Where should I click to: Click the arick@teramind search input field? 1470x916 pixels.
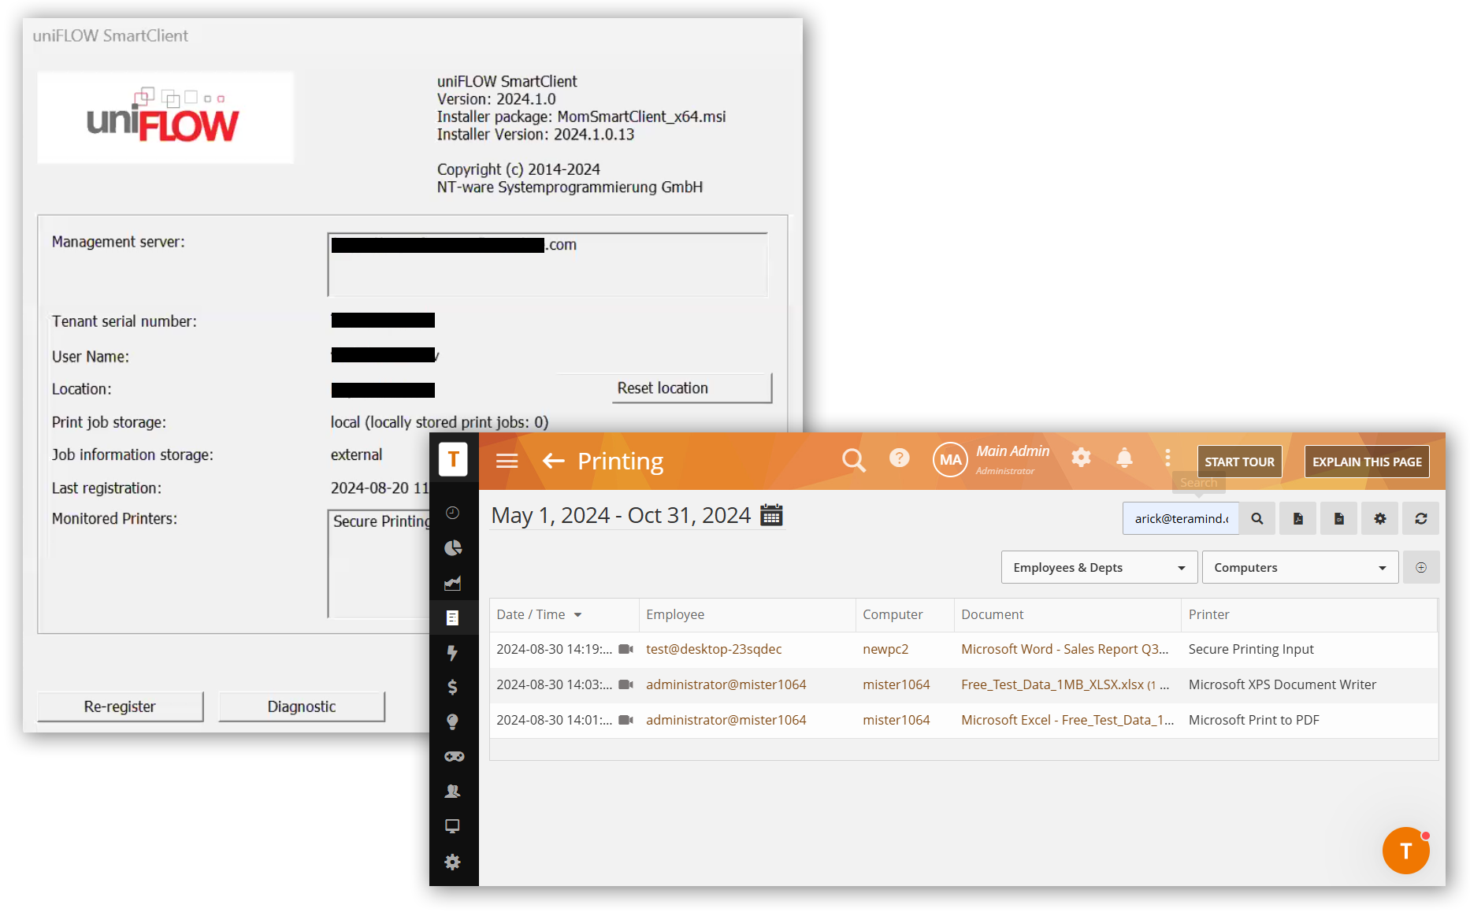pyautogui.click(x=1180, y=518)
